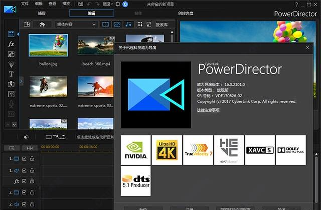Click the blue notification circle icon
321x210 pixels.
coord(125,4)
